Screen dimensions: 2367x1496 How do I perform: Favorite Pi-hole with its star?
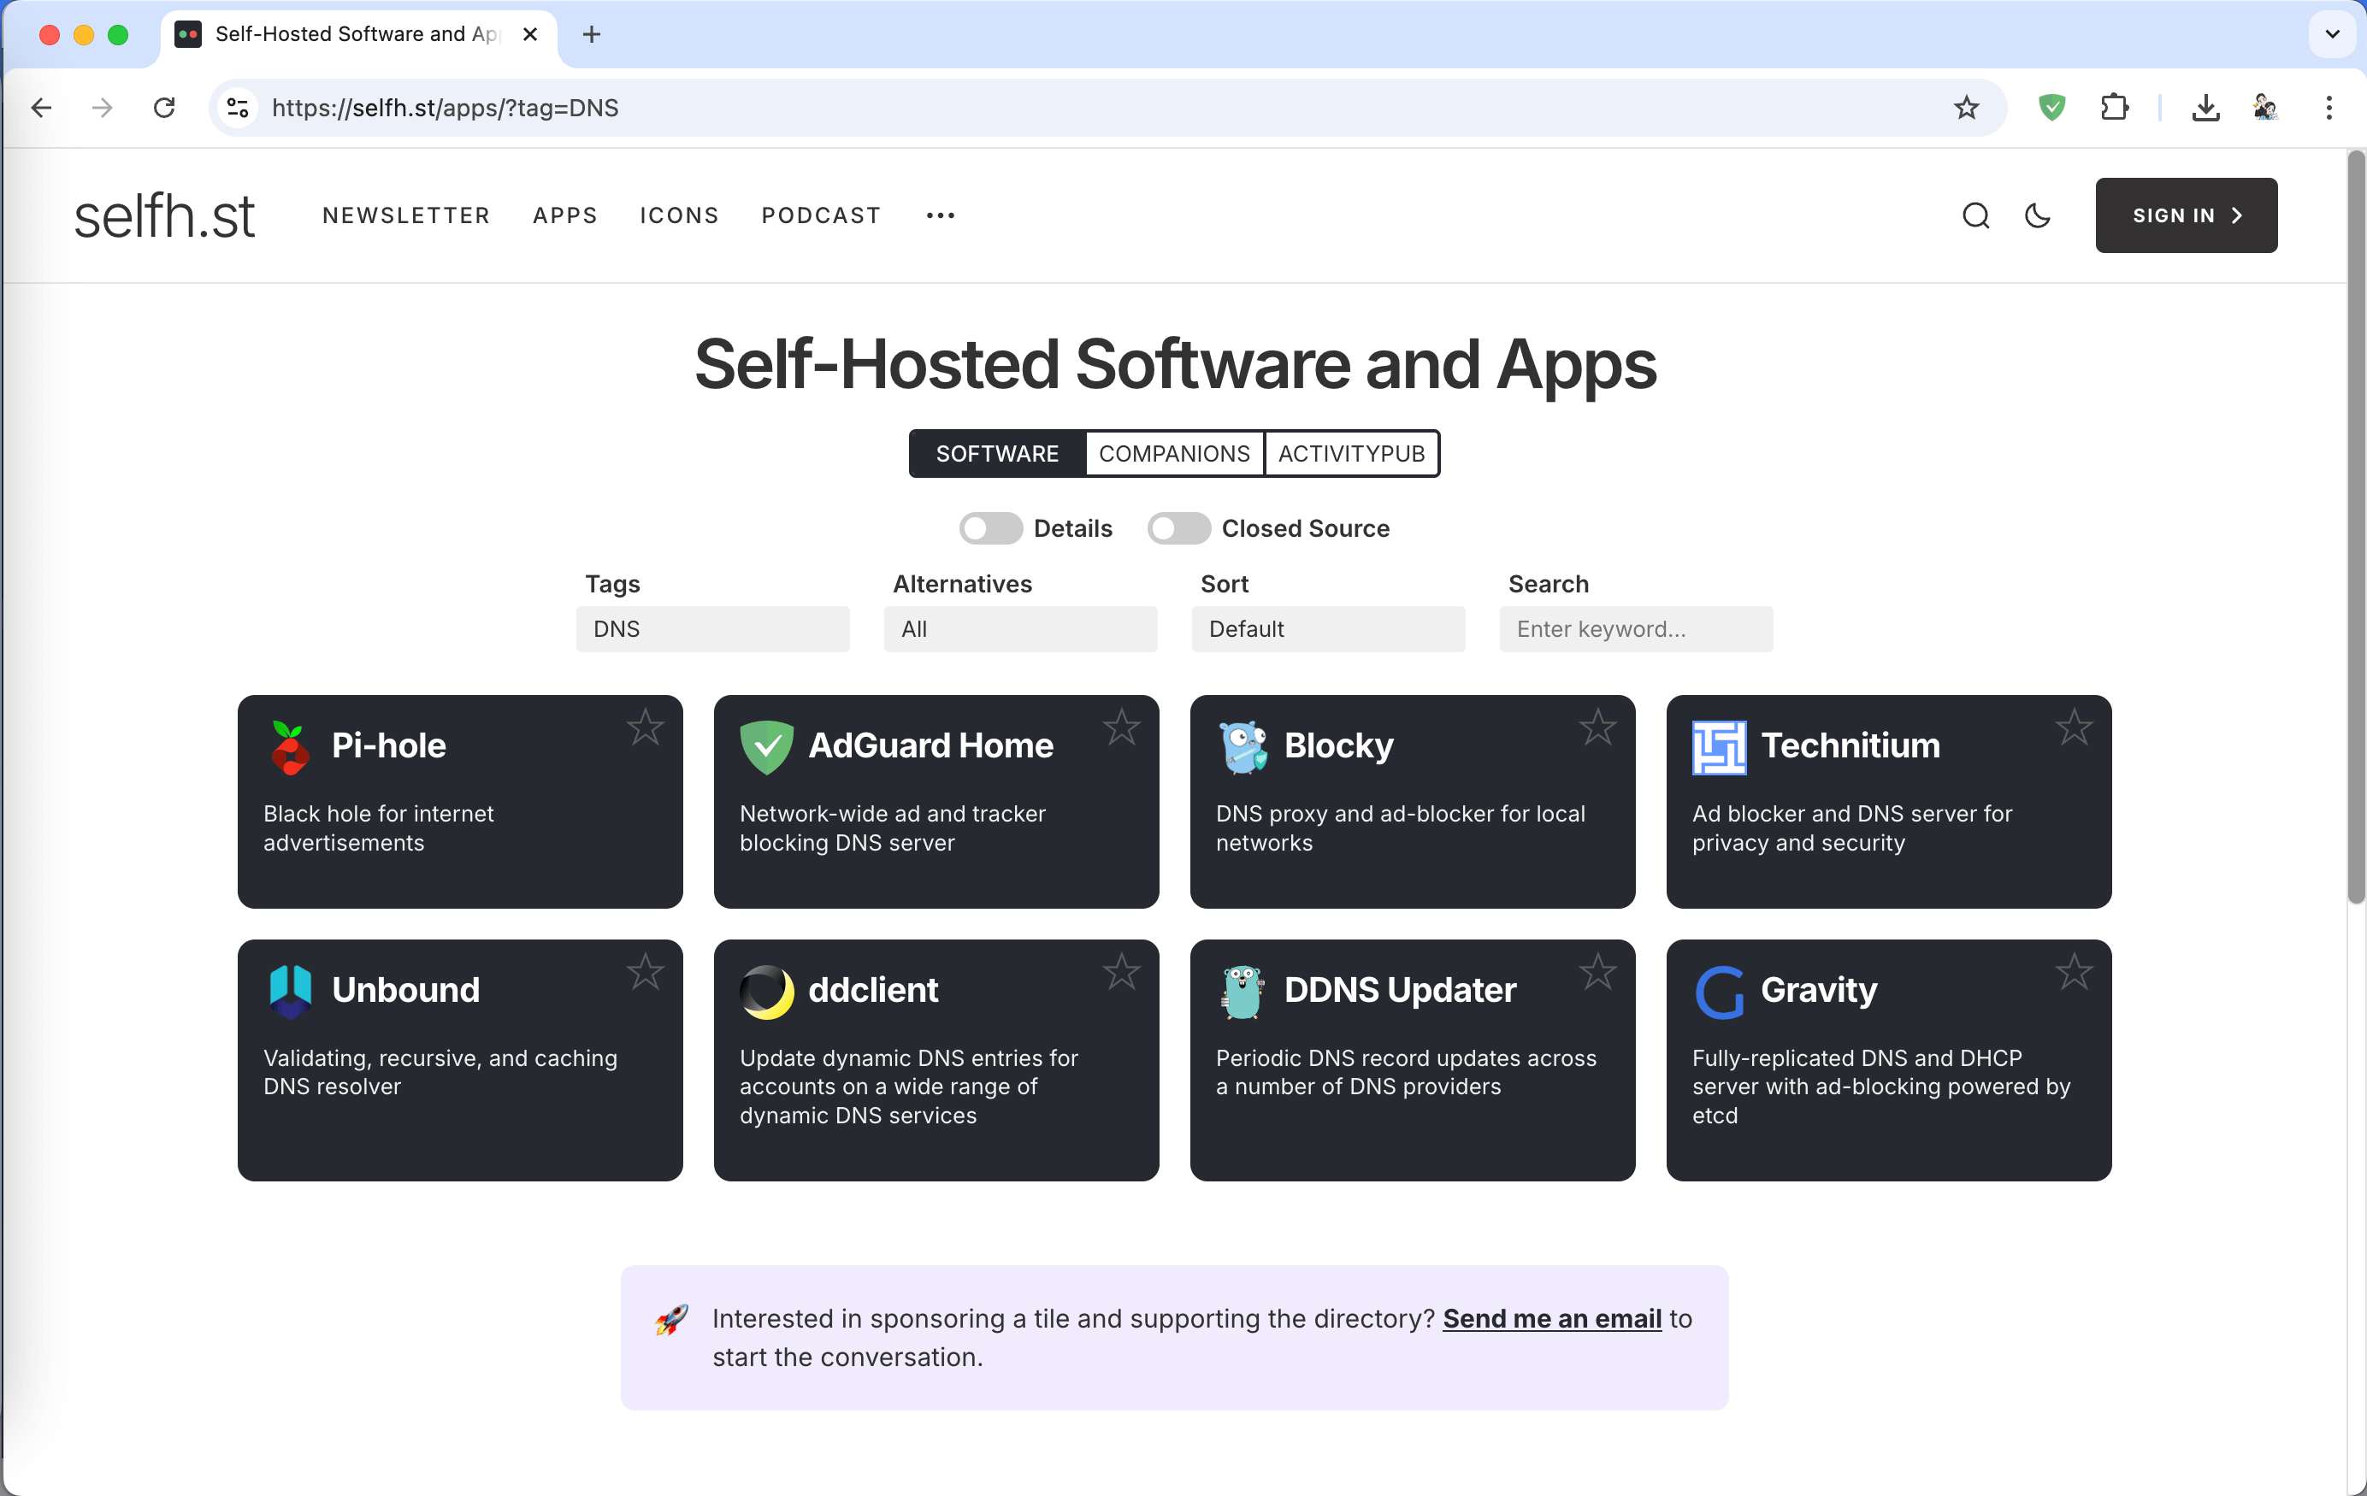(x=645, y=728)
